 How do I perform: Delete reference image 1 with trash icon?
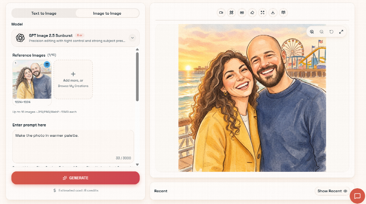pyautogui.click(x=47, y=64)
